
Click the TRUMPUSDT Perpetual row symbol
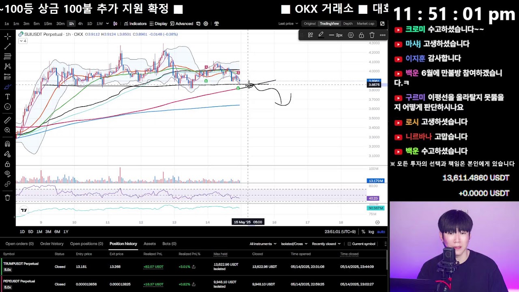21,264
